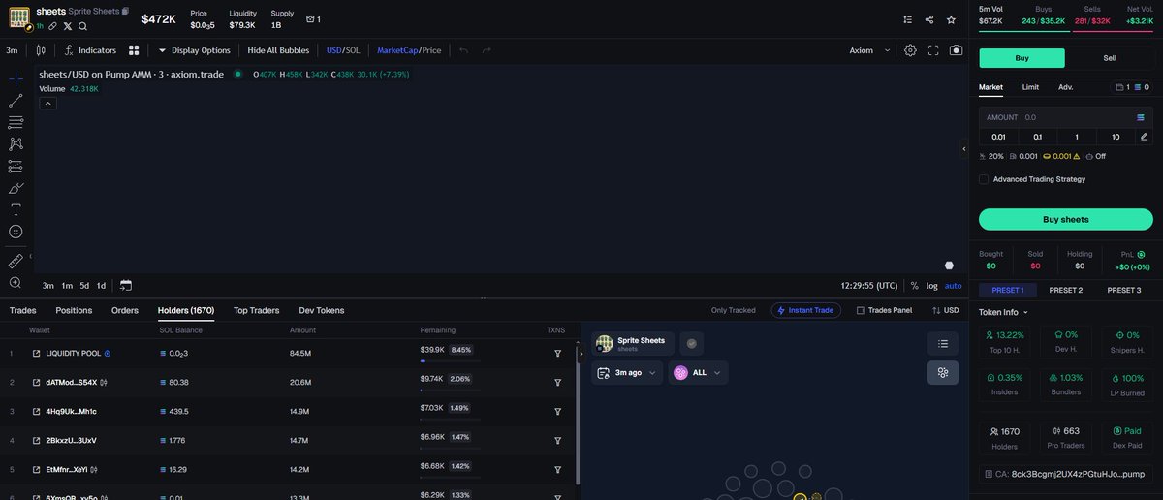Filter transactions for LIQUIDITY POOL row
The image size is (1163, 500).
pos(558,354)
